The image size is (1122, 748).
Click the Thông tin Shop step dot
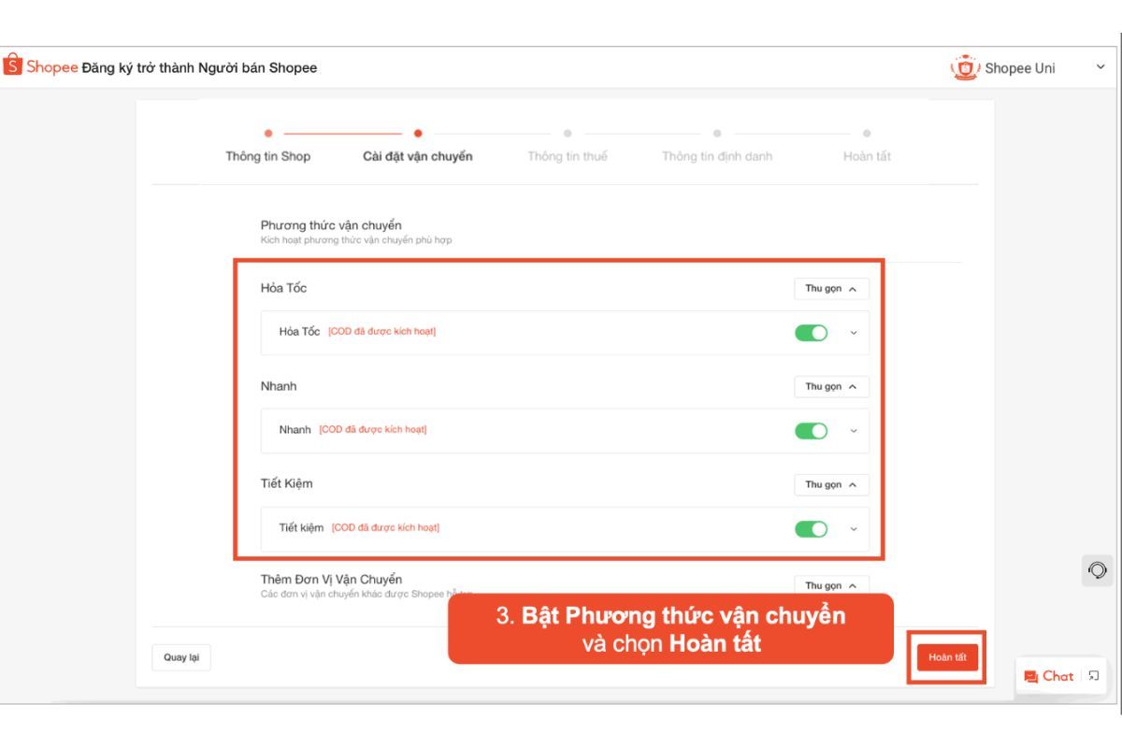pos(268,134)
